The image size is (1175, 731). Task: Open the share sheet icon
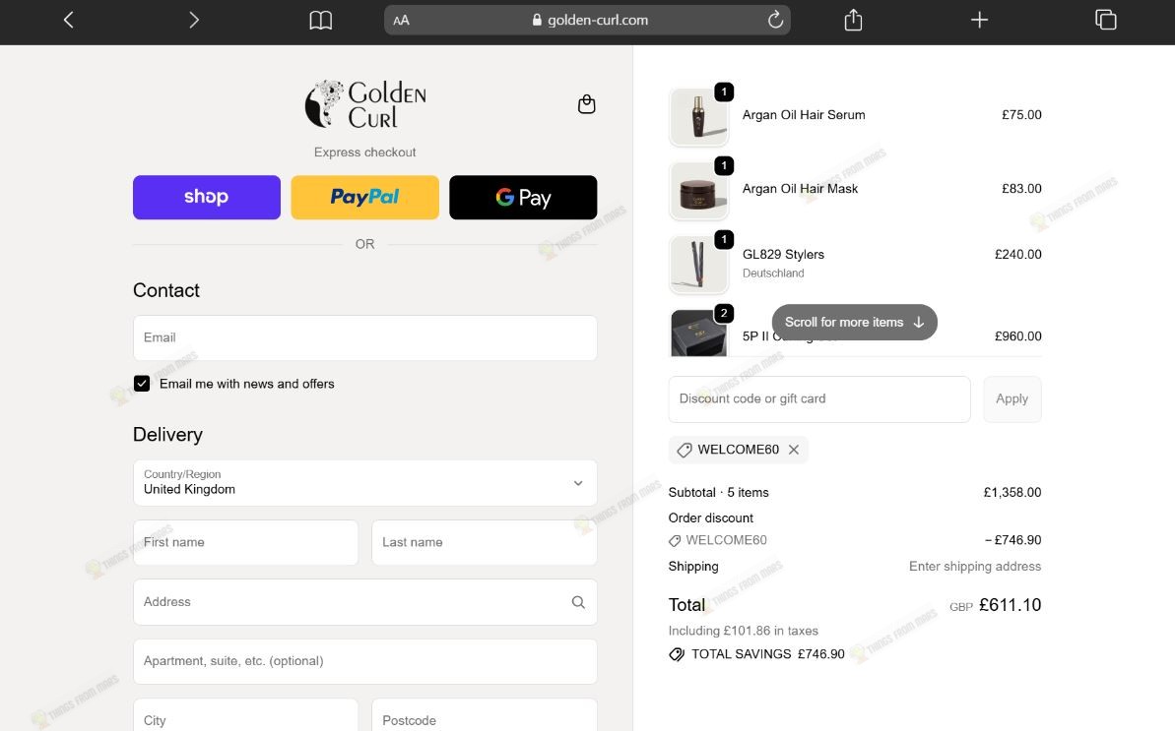coord(853,20)
